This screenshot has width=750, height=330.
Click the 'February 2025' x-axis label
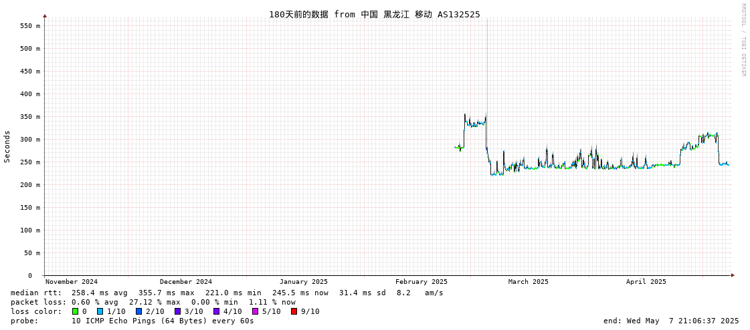(x=421, y=282)
